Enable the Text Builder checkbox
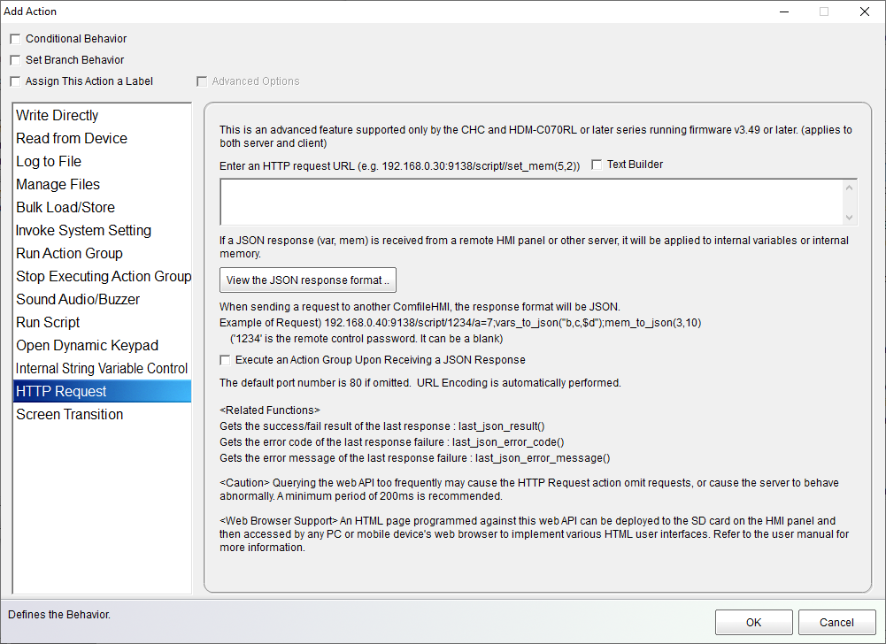The height and width of the screenshot is (644, 886). pos(597,165)
